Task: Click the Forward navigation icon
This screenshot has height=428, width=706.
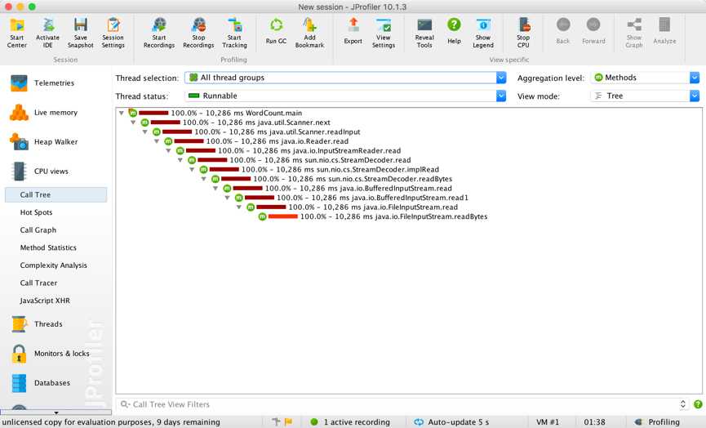Action: (593, 31)
